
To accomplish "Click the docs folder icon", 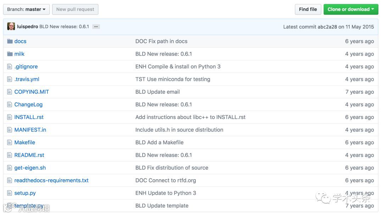I will click(10, 41).
